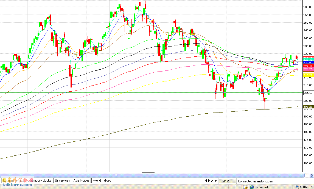
Task: Click the popup blocker status icon
Action: pos(245,187)
